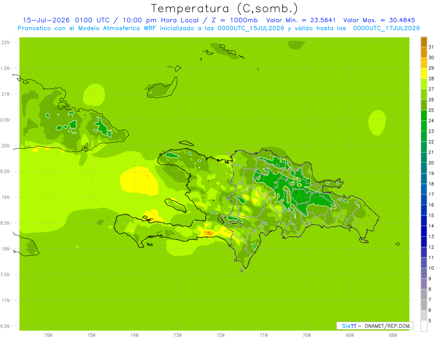
Task: Click the '71W' longitude label
Action: point(263,335)
